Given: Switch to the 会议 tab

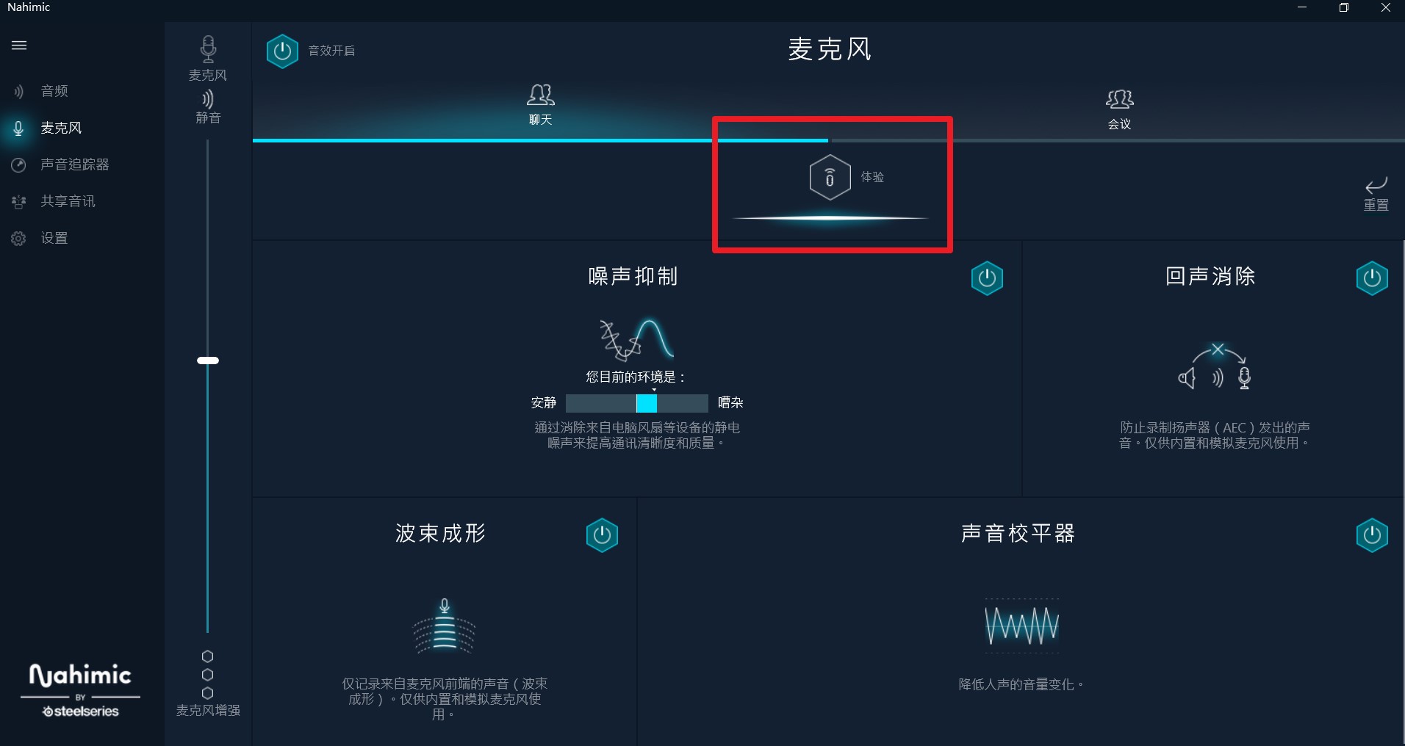Looking at the screenshot, I should coord(1119,109).
